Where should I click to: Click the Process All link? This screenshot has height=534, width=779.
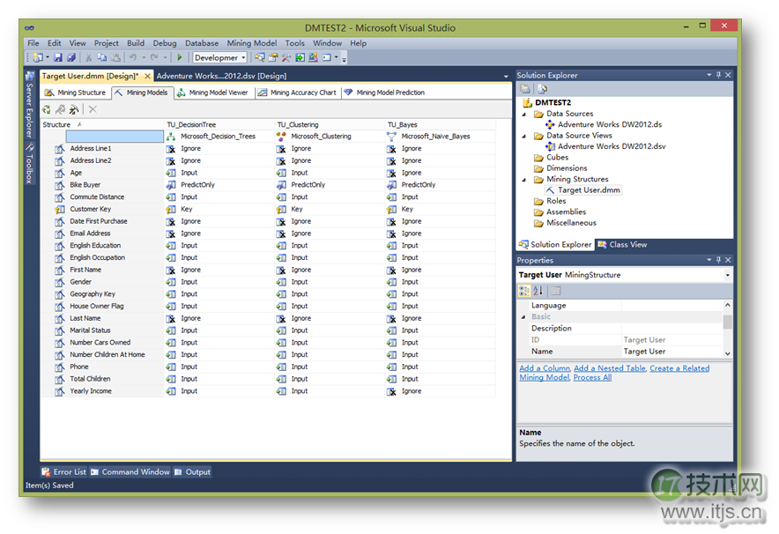(592, 378)
